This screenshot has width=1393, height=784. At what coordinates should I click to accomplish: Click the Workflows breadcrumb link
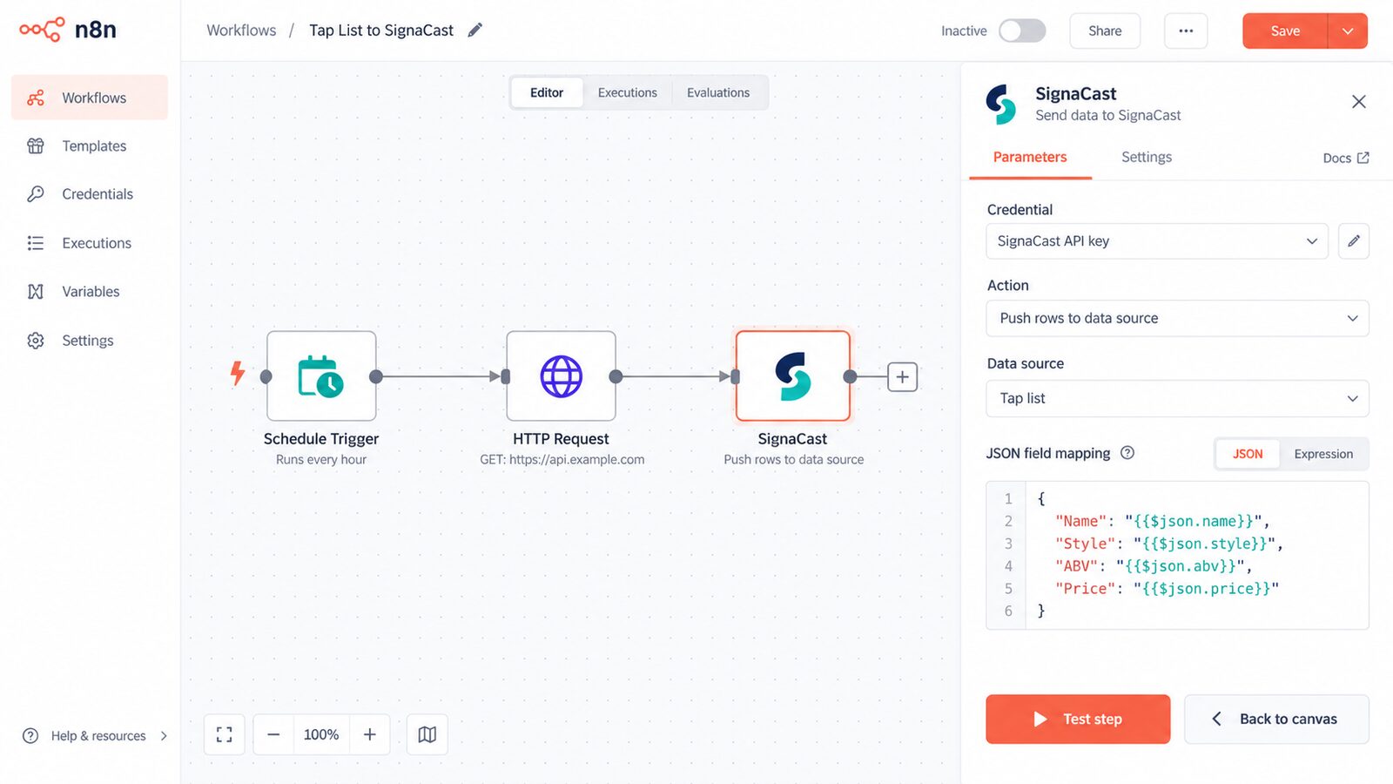click(241, 30)
